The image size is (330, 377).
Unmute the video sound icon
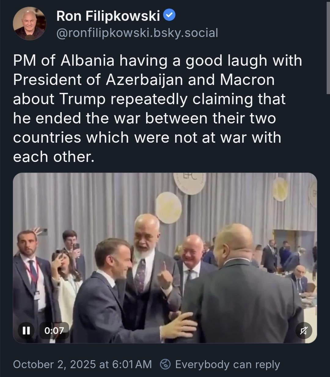point(303,330)
